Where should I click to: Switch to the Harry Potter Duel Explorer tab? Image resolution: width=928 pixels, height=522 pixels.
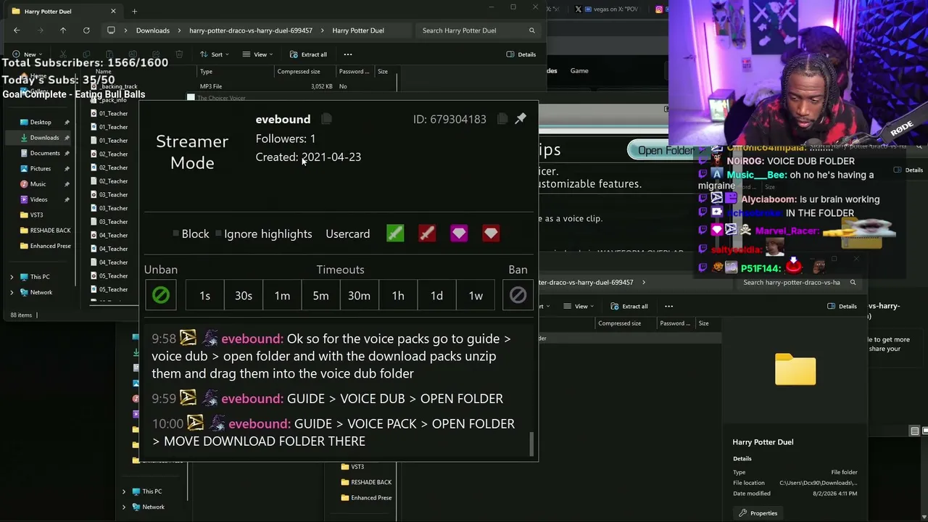pos(65,11)
